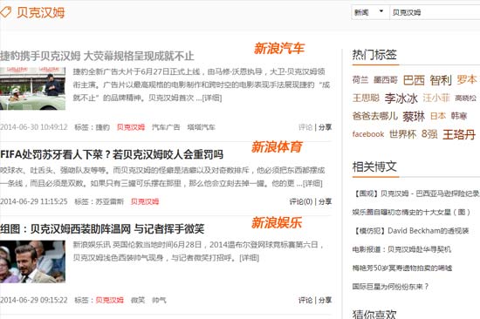
Task: Open the Jaguar car article thumbnail
Action: tap(33, 88)
